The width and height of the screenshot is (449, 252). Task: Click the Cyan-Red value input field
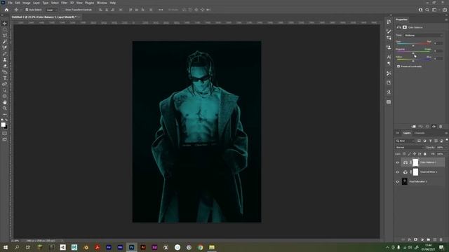pos(438,43)
